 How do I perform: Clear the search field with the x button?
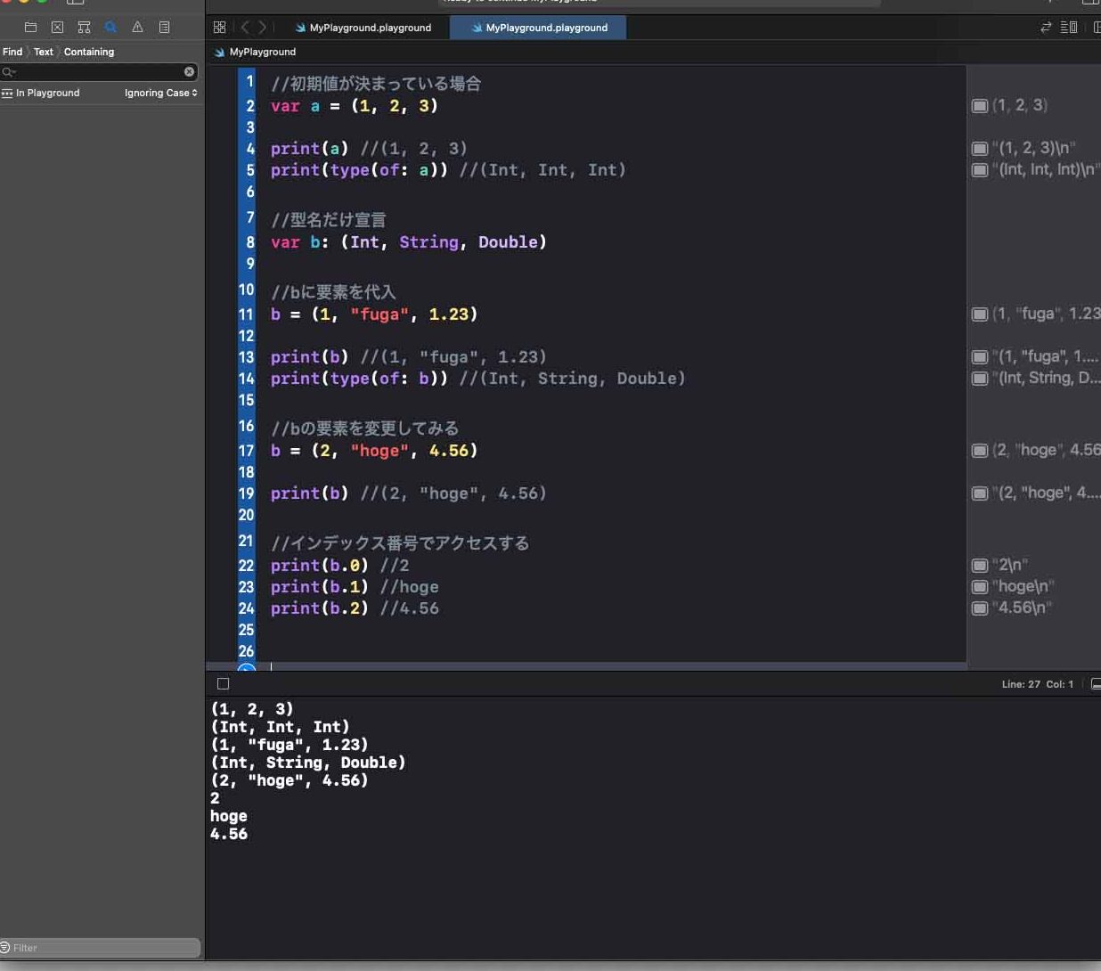tap(188, 72)
